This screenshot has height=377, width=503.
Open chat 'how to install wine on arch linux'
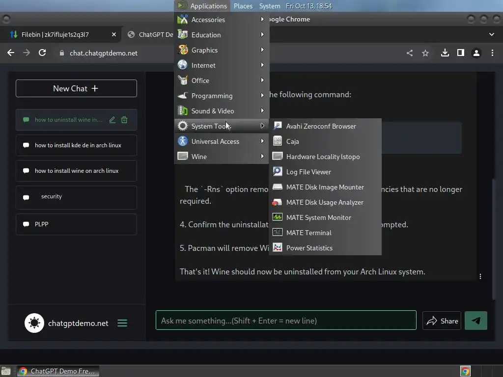(x=76, y=171)
